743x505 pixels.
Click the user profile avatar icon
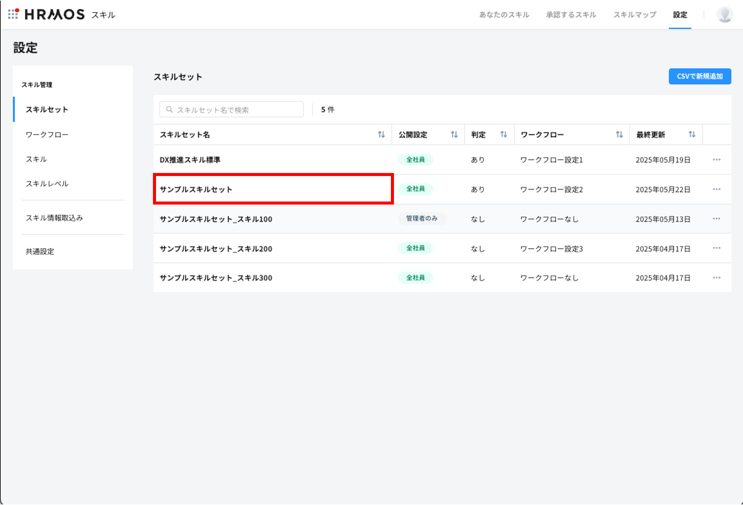(x=724, y=15)
